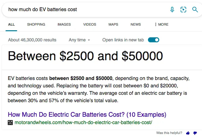Screen dimensions: 202x138
Task: Click the motorandwheels.com green URL
Action: tap(83, 123)
